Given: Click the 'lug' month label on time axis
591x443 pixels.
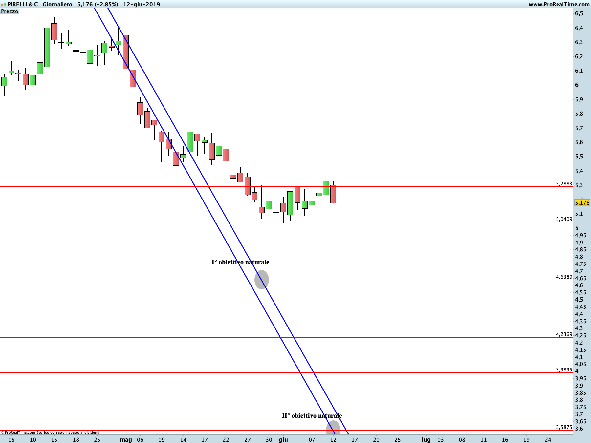Looking at the screenshot, I should (426, 440).
